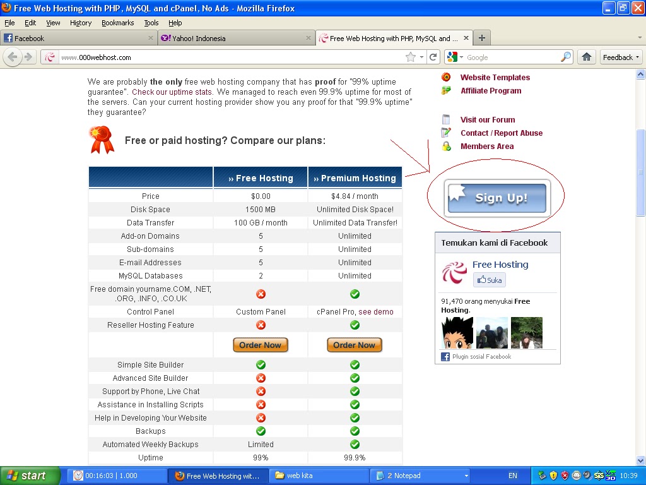Click the Firefox back arrow button
646x485 pixels.
click(x=13, y=57)
